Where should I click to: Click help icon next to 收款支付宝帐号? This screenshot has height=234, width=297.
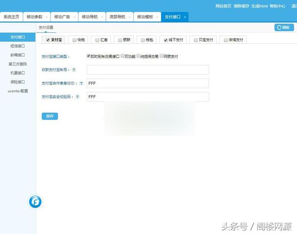coord(74,70)
